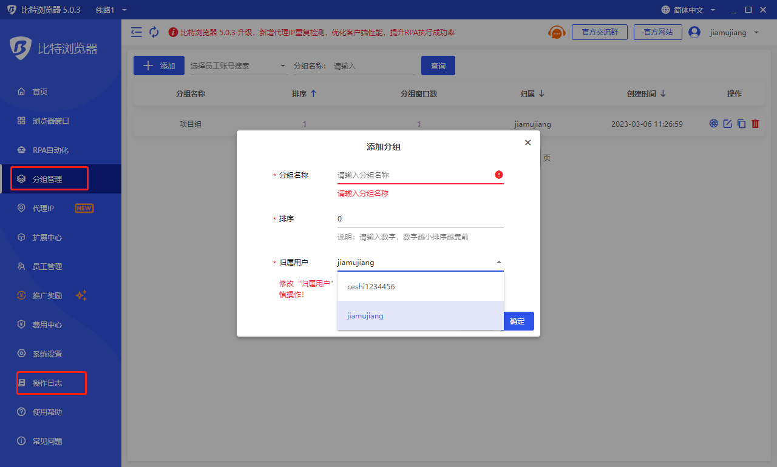Click the 官方网站 link at top right

pyautogui.click(x=658, y=32)
